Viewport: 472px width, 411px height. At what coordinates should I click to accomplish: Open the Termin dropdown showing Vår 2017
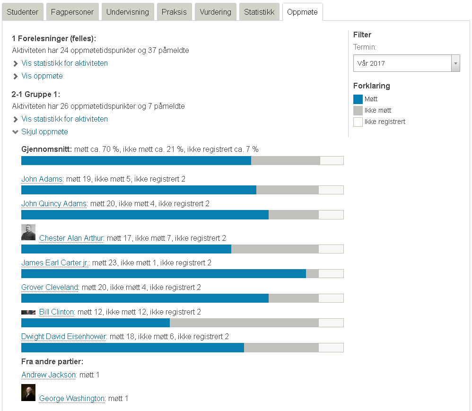tap(406, 63)
